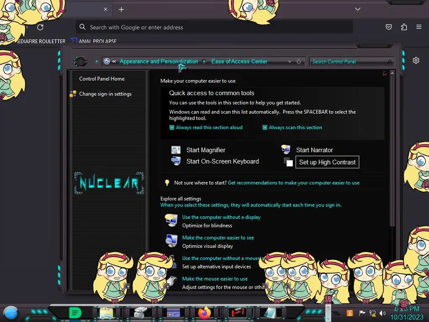Open 'Make the computer easier to see'
Image resolution: width=429 pixels, height=322 pixels.
tap(218, 238)
